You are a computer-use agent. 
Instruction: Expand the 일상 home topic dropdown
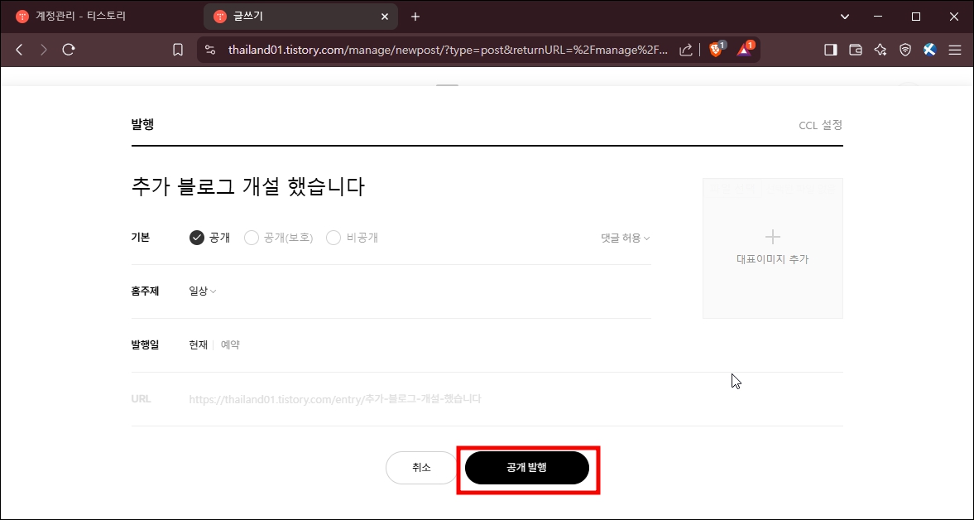coord(200,291)
